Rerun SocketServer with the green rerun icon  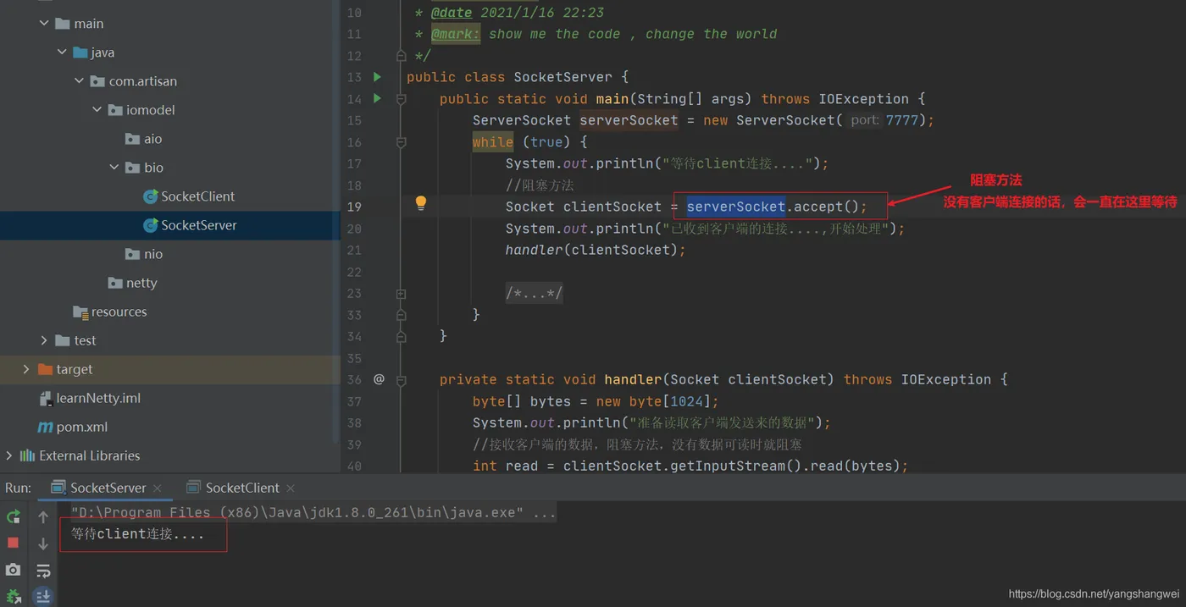click(x=13, y=516)
